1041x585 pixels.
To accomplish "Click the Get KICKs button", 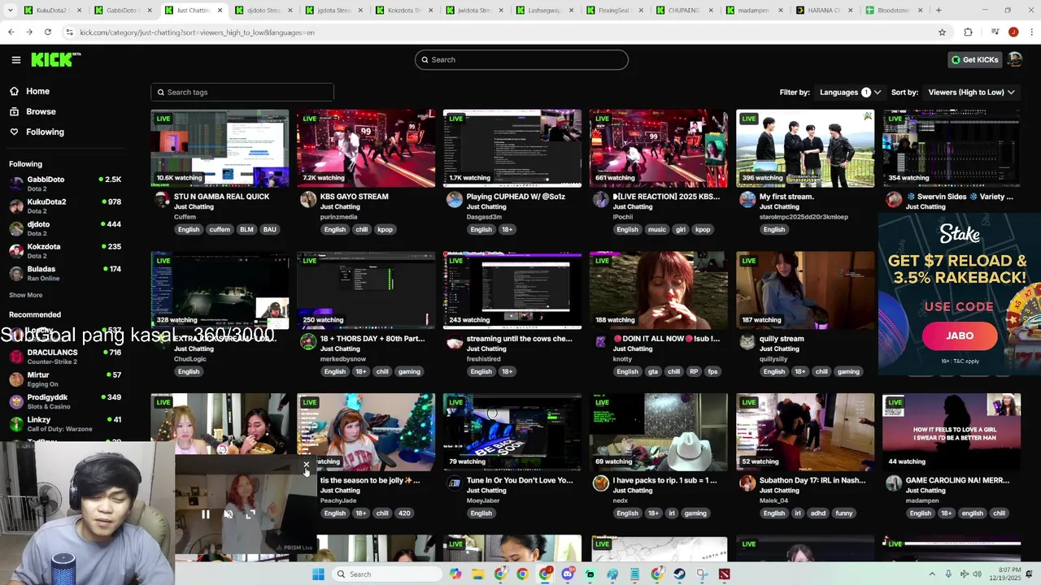I will [x=975, y=59].
